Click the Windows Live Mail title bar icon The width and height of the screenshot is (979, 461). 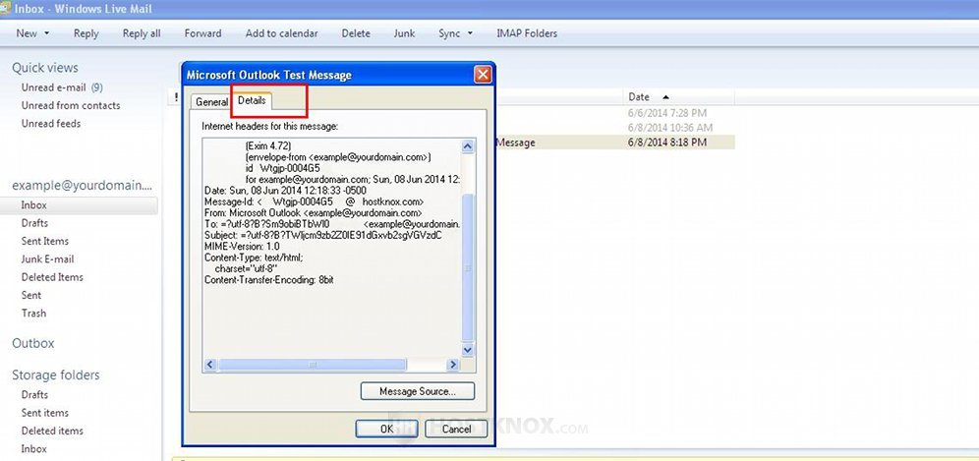pos(6,8)
